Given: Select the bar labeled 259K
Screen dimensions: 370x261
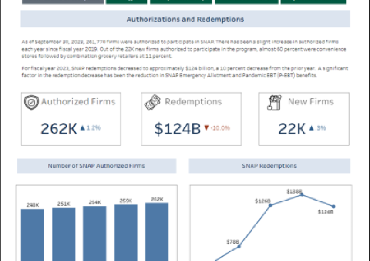Looking at the screenshot, I should [126, 233].
